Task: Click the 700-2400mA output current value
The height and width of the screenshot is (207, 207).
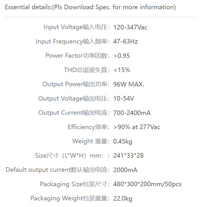Action: click(x=132, y=113)
